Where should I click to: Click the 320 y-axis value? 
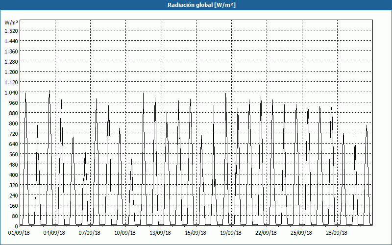coord(14,186)
